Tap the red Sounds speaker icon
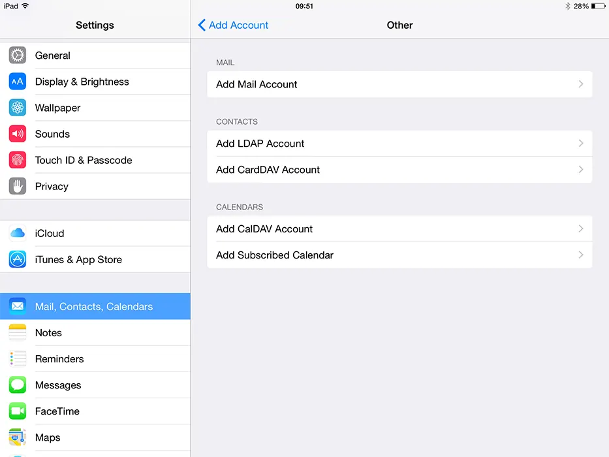The width and height of the screenshot is (609, 457). coord(18,134)
